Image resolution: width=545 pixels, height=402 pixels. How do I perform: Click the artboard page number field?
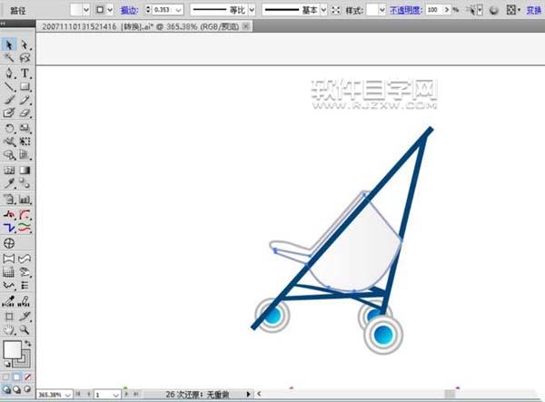[103, 396]
